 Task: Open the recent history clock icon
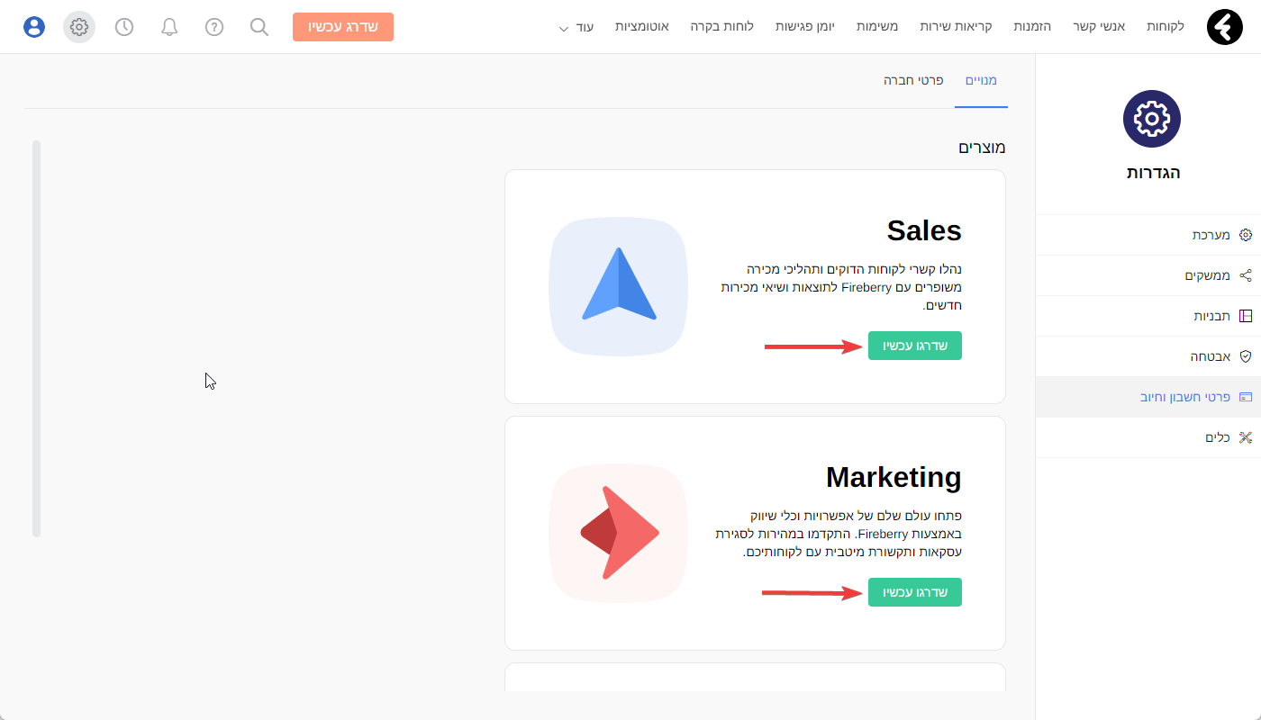tap(124, 27)
